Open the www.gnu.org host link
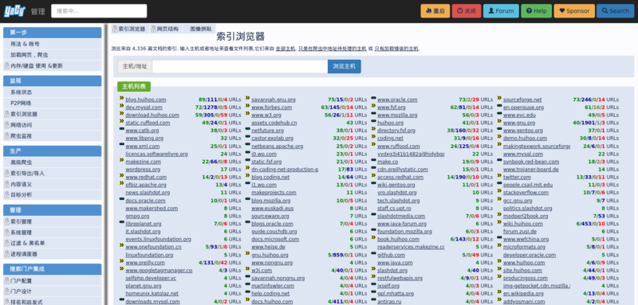Viewport: 638px width, 305px height. pos(519,123)
